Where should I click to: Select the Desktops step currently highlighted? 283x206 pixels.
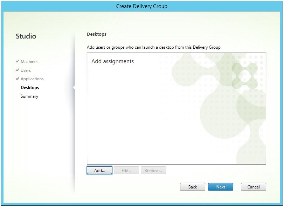pos(29,87)
